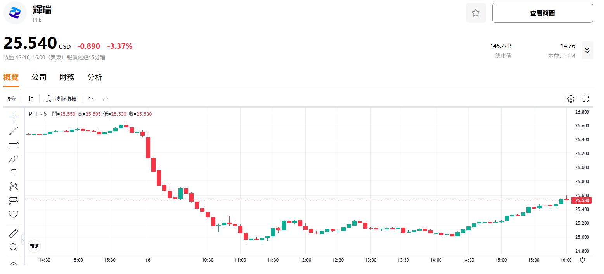Open the Fibonacci retracement tool
Image resolution: width=604 pixels, height=274 pixels.
tap(14, 145)
